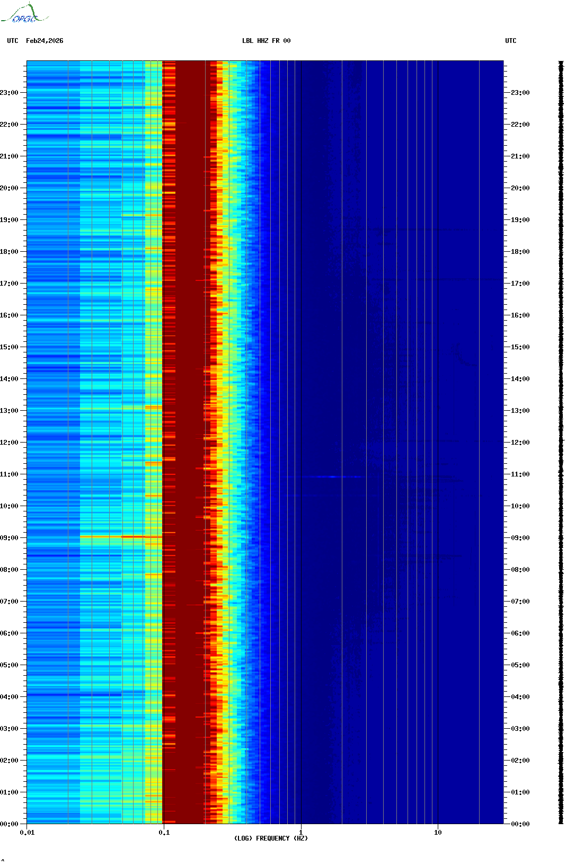
Task: Select the 23:00 tick on left time axis
Action: pos(10,93)
